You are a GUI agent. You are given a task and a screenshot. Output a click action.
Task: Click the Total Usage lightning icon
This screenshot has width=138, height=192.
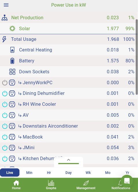(x=4, y=39)
